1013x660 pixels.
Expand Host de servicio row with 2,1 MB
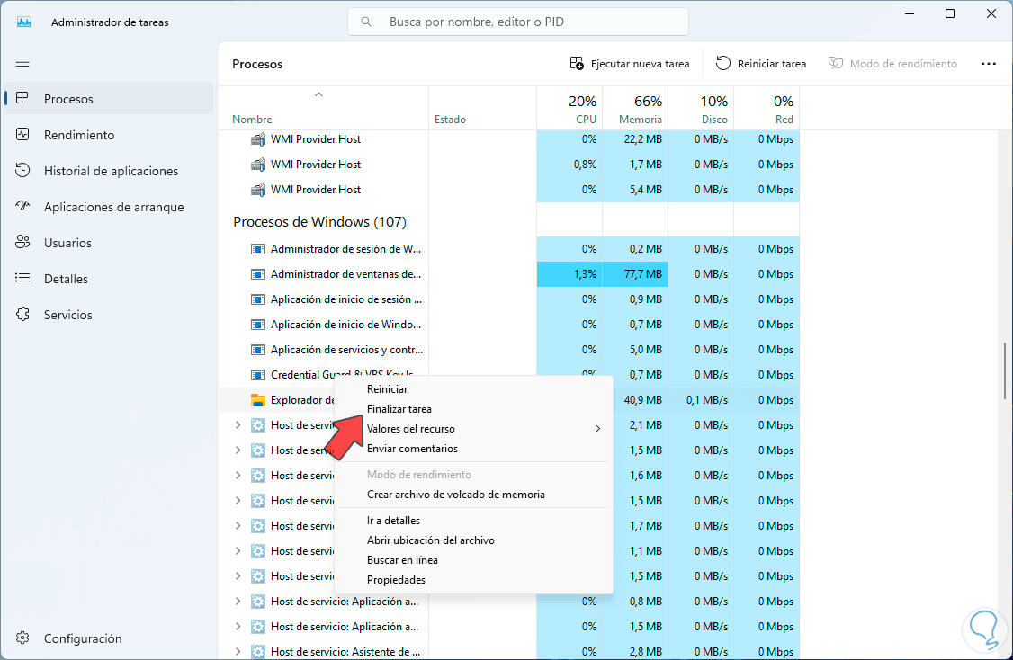click(x=238, y=425)
